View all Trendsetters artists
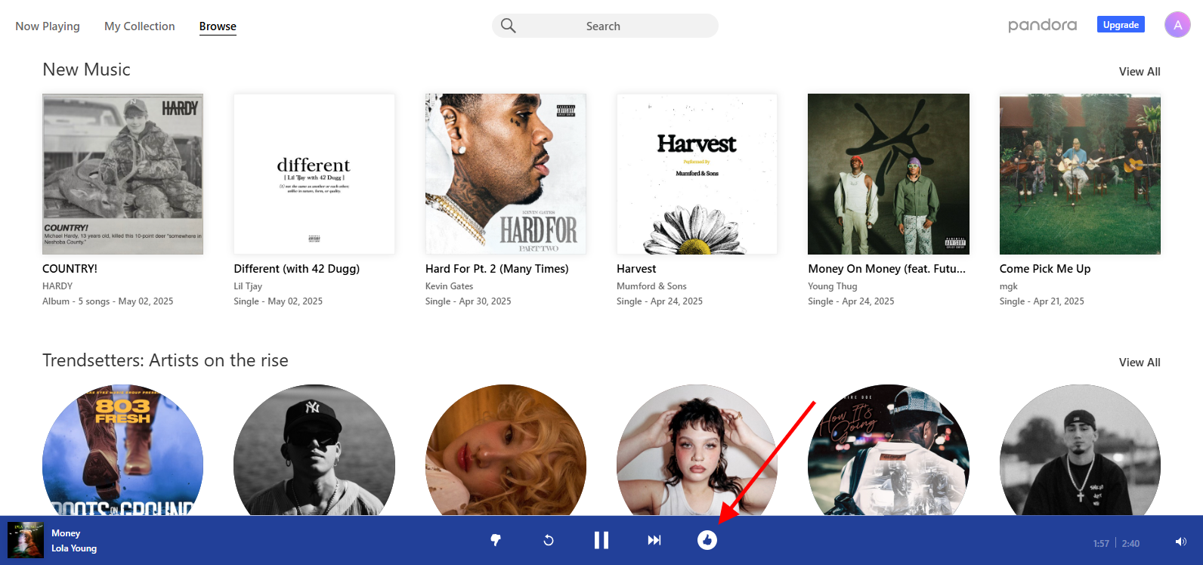The image size is (1203, 565). pos(1140,363)
